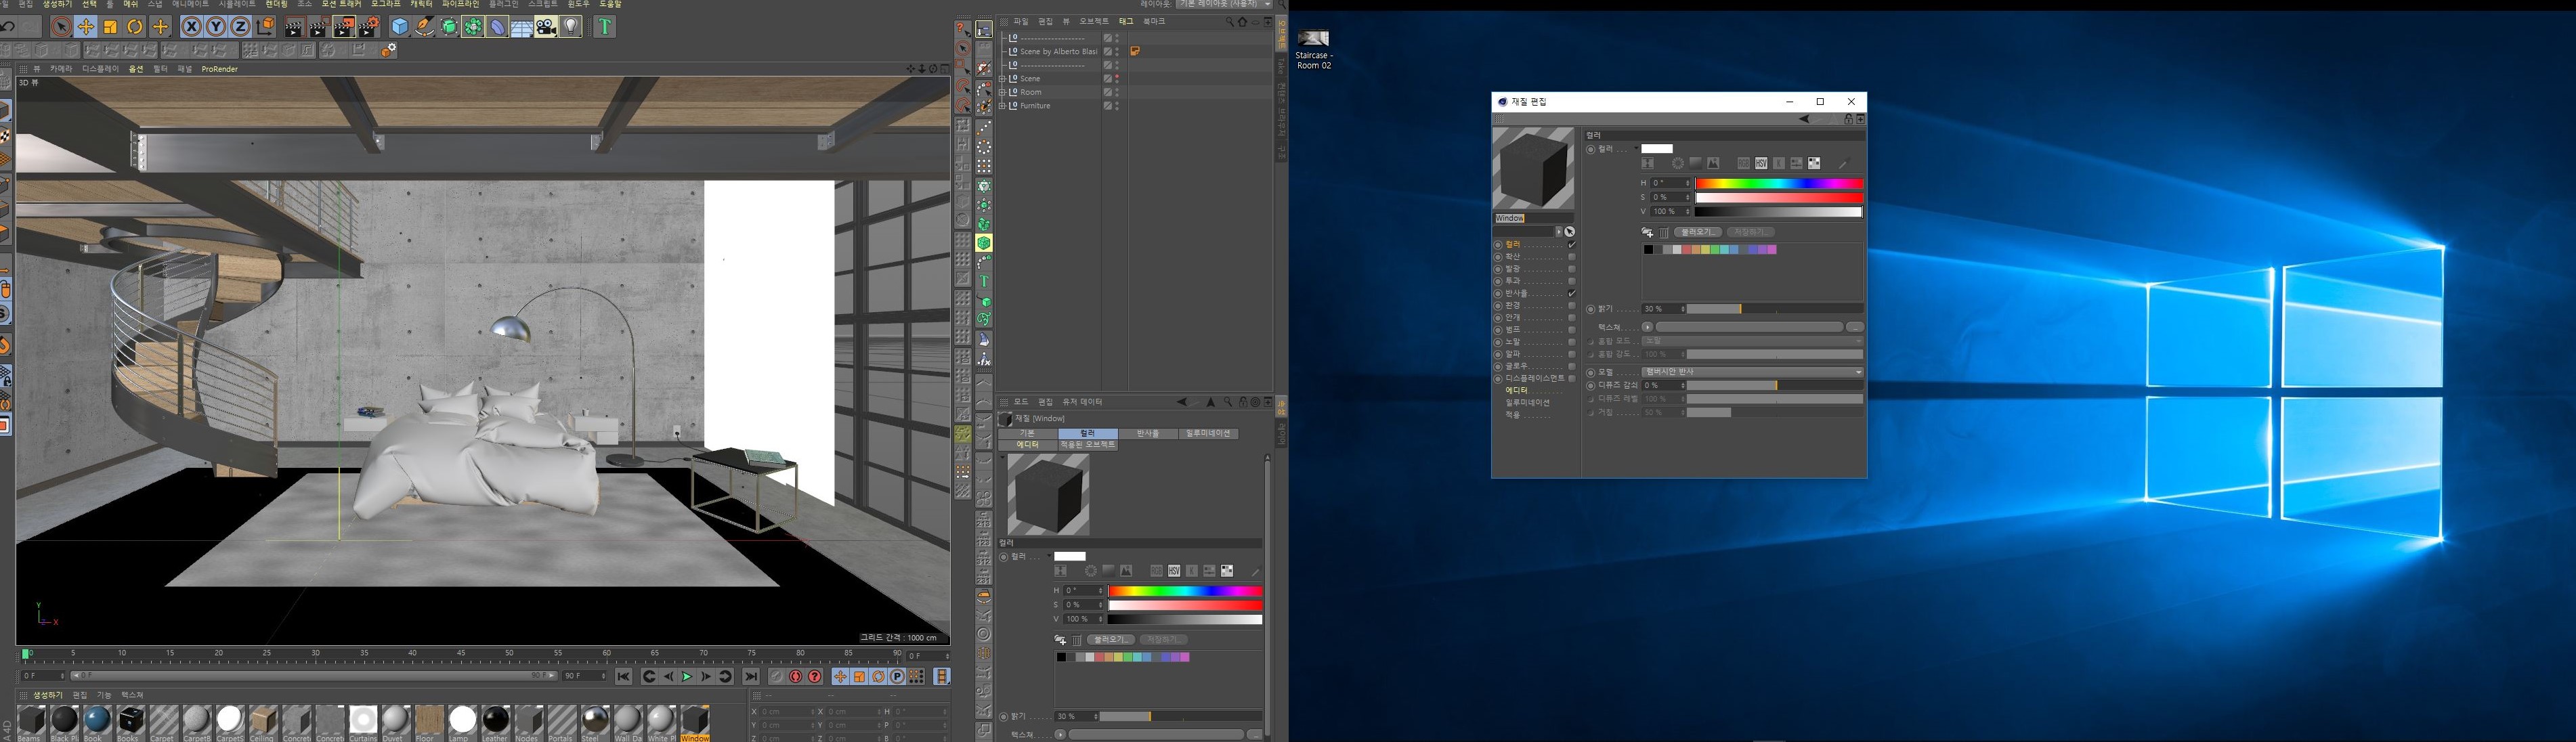Viewport: 2576px width, 742px height.
Task: Click the red question mark autokey icon
Action: pos(815,677)
